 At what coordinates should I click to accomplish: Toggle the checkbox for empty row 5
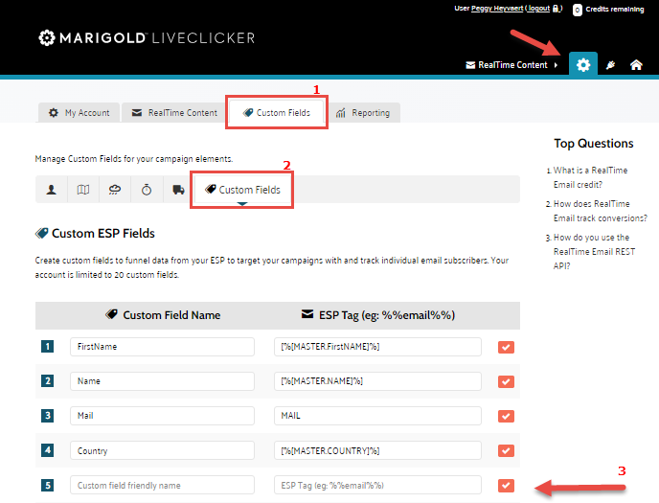[506, 486]
